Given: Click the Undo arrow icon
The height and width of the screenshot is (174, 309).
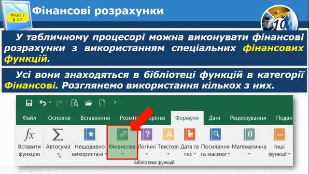Looking at the screenshot, I should pos(43,103).
